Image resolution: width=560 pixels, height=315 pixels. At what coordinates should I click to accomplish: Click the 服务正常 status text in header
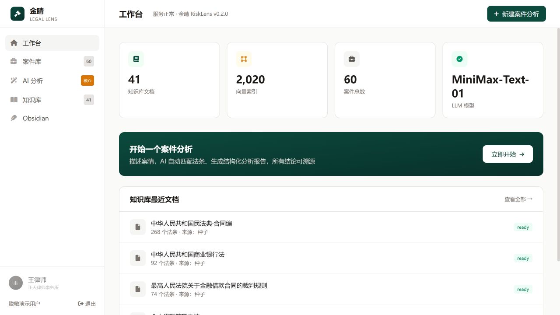coord(163,14)
